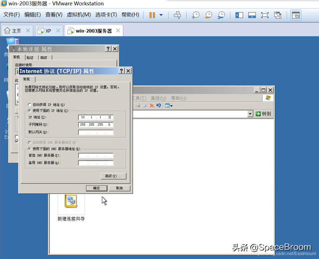This screenshot has height=259, width=319.
Task: Click the 转到 go button
Action: coord(264,114)
